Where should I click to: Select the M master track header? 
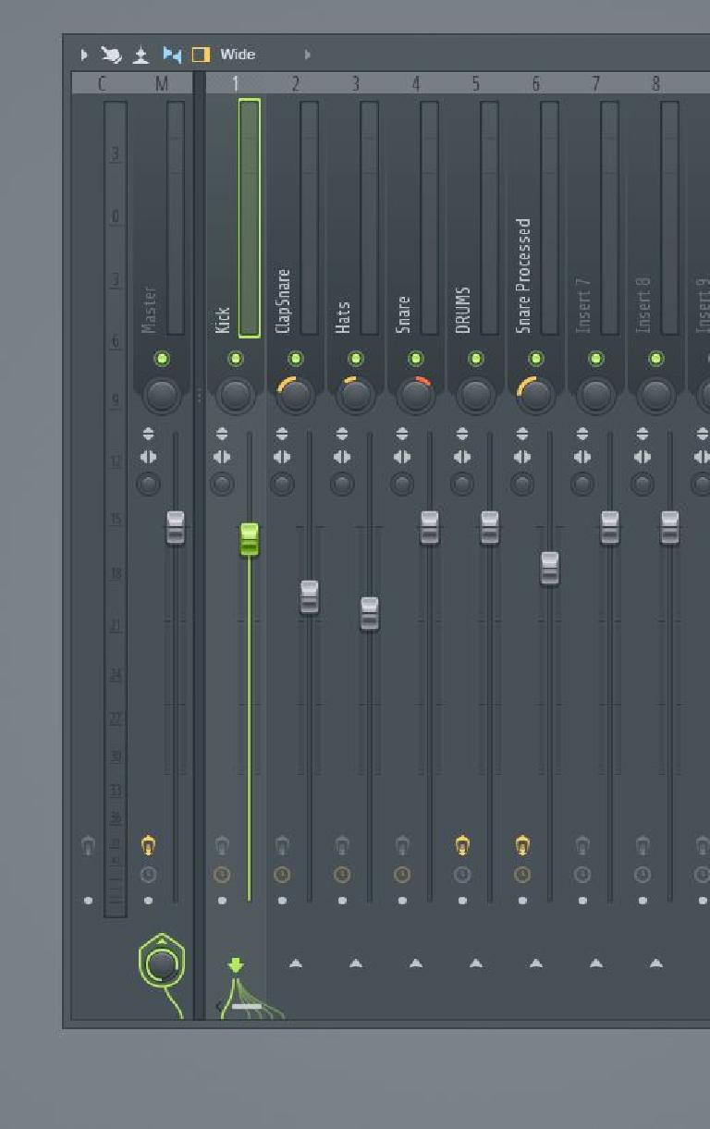click(162, 84)
